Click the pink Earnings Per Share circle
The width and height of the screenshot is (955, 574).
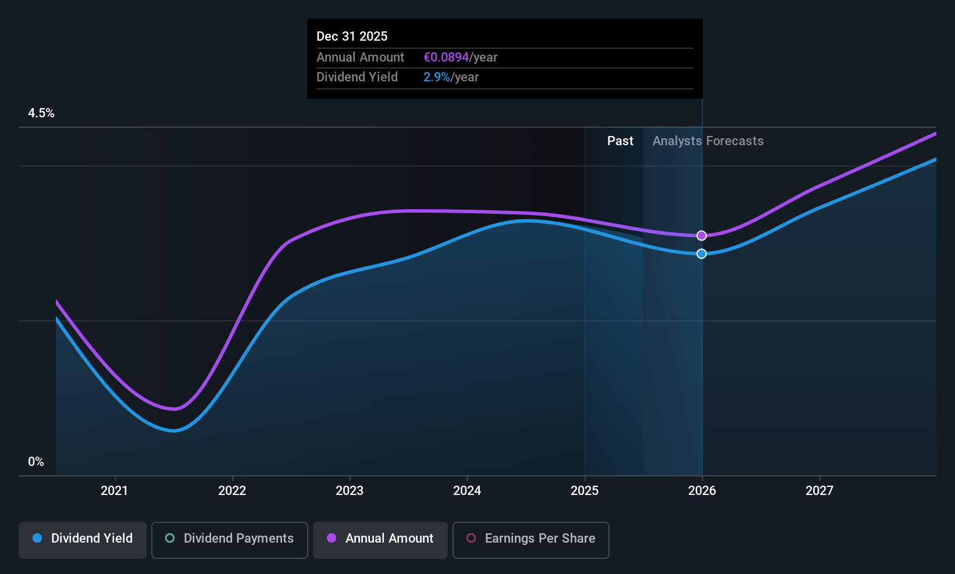(471, 538)
